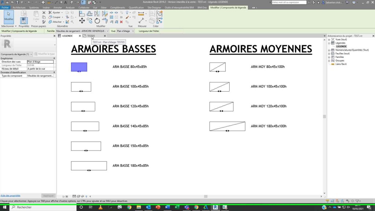The image size is (375, 211).
Task: Switch to the Gérer ribbon tab
Action: point(104,7)
